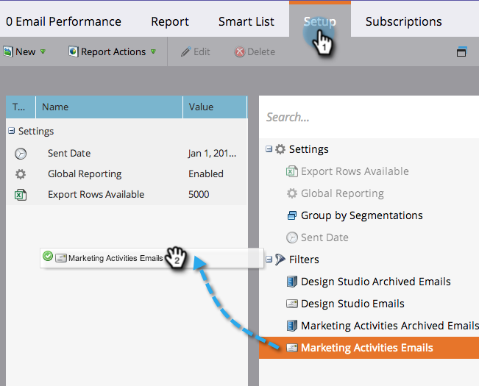Click the Edit button

coord(195,51)
